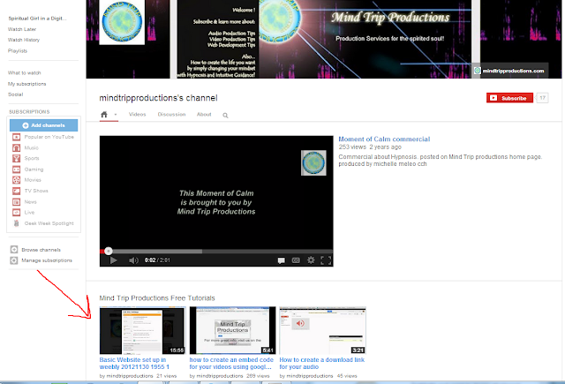Select the Geek Week Spotlight text
Viewport: 565px width, 384px height.
(49, 223)
